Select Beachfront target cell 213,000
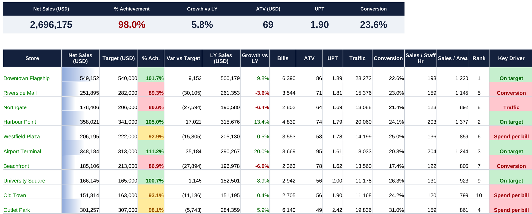 click(119, 162)
